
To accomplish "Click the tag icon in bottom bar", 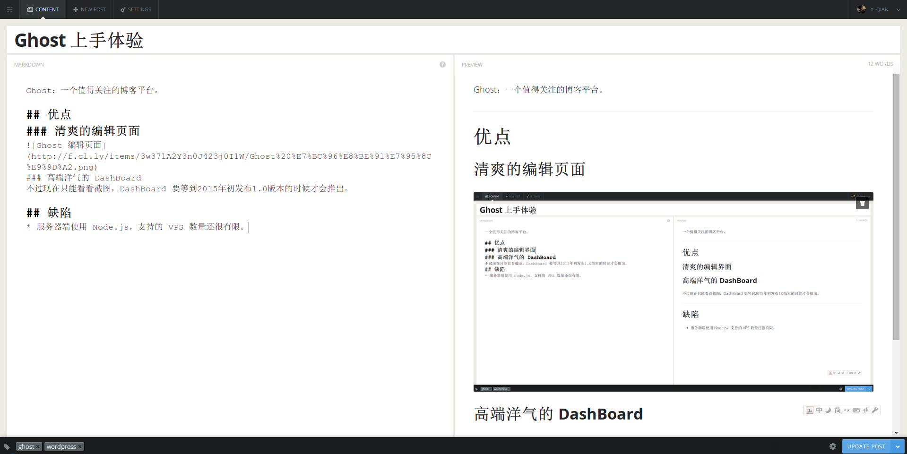I will (x=7, y=446).
